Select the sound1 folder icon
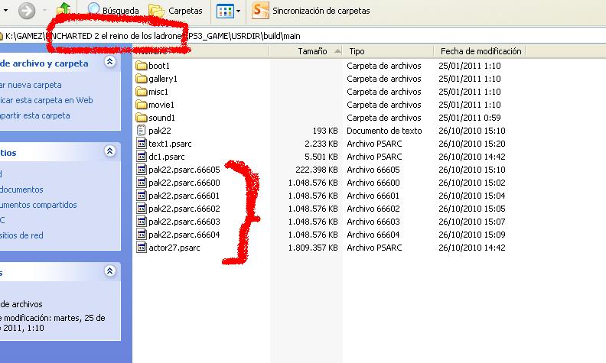The height and width of the screenshot is (363, 606). pos(142,118)
